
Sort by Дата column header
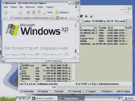[x=110, y=27]
